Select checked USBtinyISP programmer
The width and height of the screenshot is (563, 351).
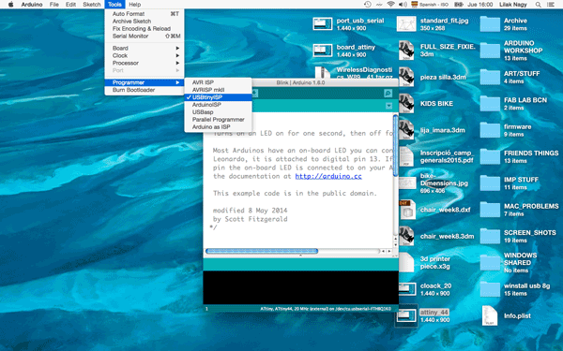(x=218, y=97)
